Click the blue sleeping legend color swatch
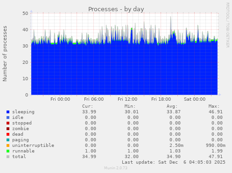232x173 pixels. pyautogui.click(x=8, y=112)
